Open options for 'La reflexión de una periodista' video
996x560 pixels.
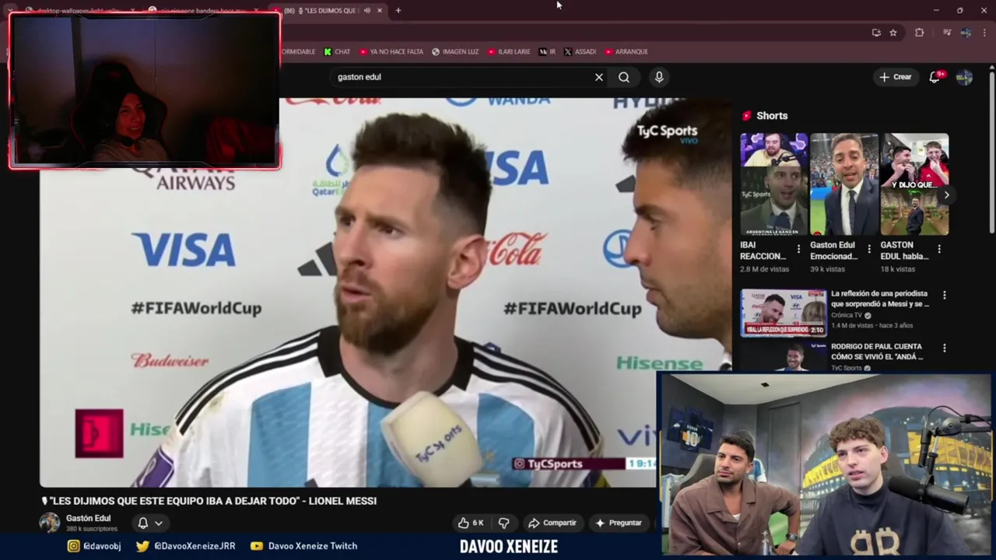944,296
